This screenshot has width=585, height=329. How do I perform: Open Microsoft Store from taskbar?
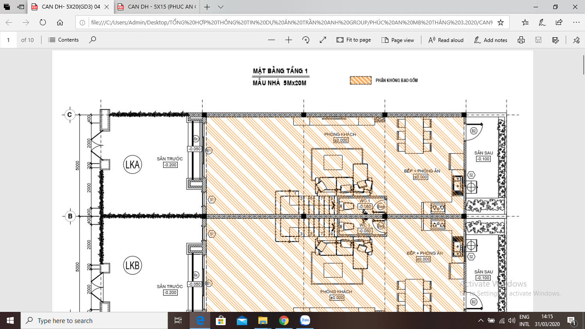(221, 320)
